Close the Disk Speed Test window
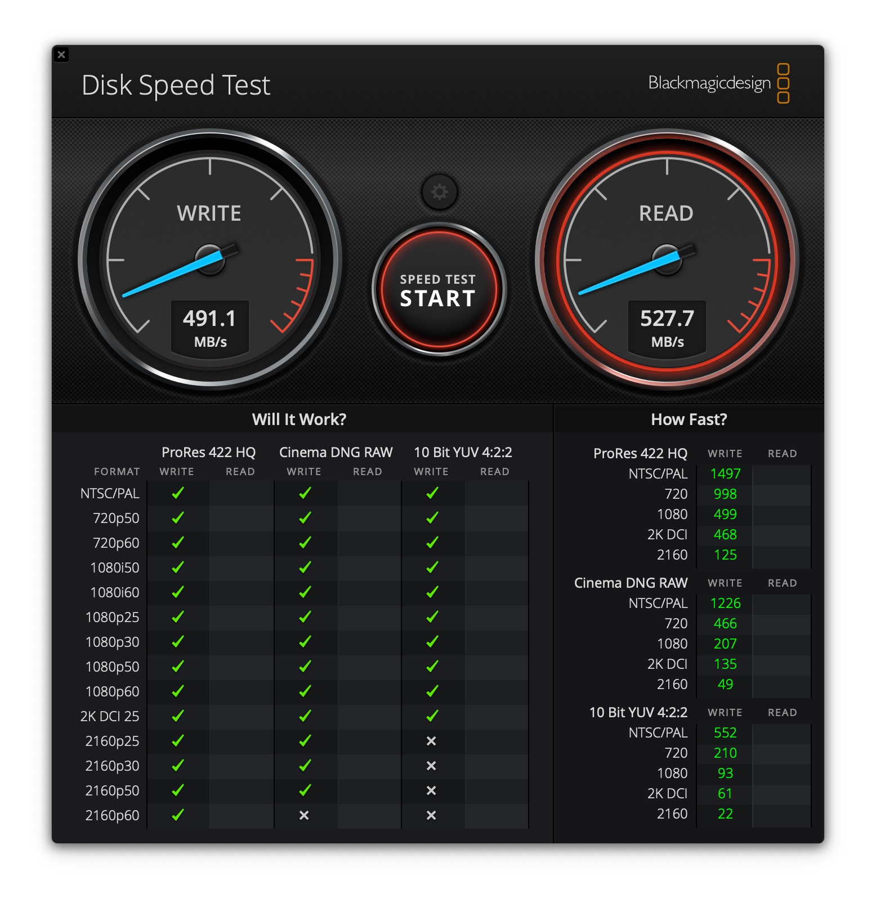The image size is (876, 903). point(61,55)
